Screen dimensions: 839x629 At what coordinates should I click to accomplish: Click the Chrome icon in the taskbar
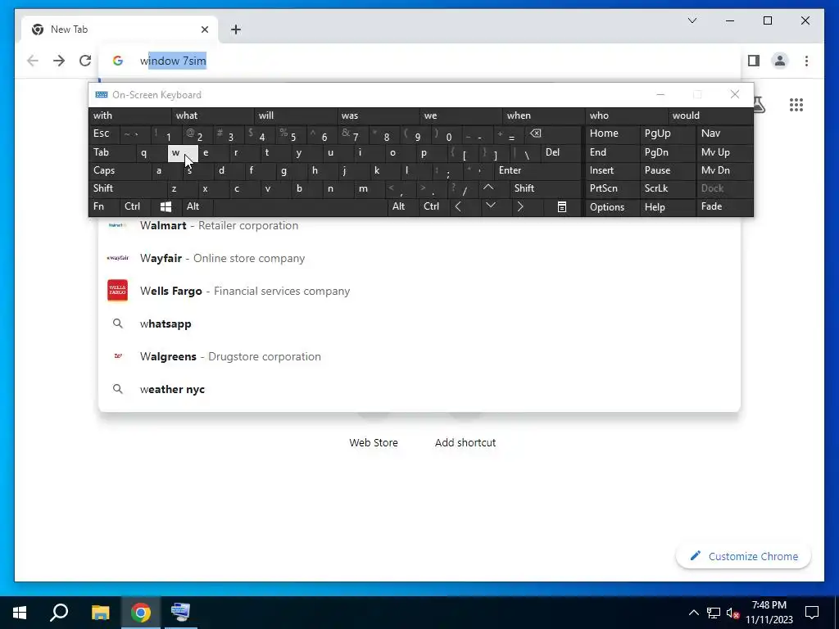pyautogui.click(x=141, y=613)
